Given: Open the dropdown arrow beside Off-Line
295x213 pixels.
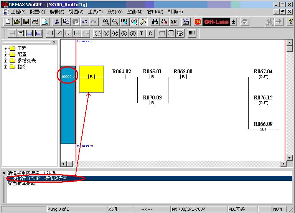Looking at the screenshot, I should coord(233,21).
